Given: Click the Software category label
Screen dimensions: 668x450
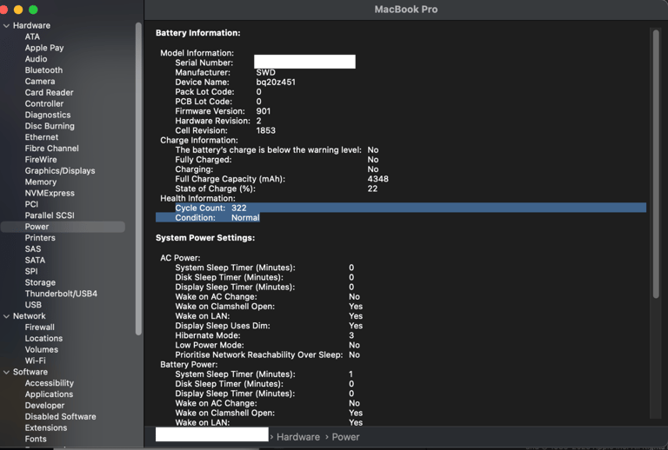Looking at the screenshot, I should 30,372.
